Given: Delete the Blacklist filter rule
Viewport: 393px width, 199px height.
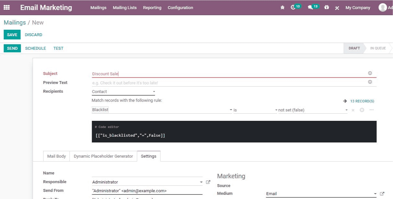Looking at the screenshot, I should pos(353,110).
